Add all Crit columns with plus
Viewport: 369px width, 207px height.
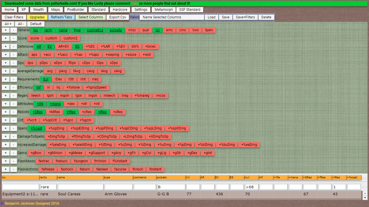point(6,120)
